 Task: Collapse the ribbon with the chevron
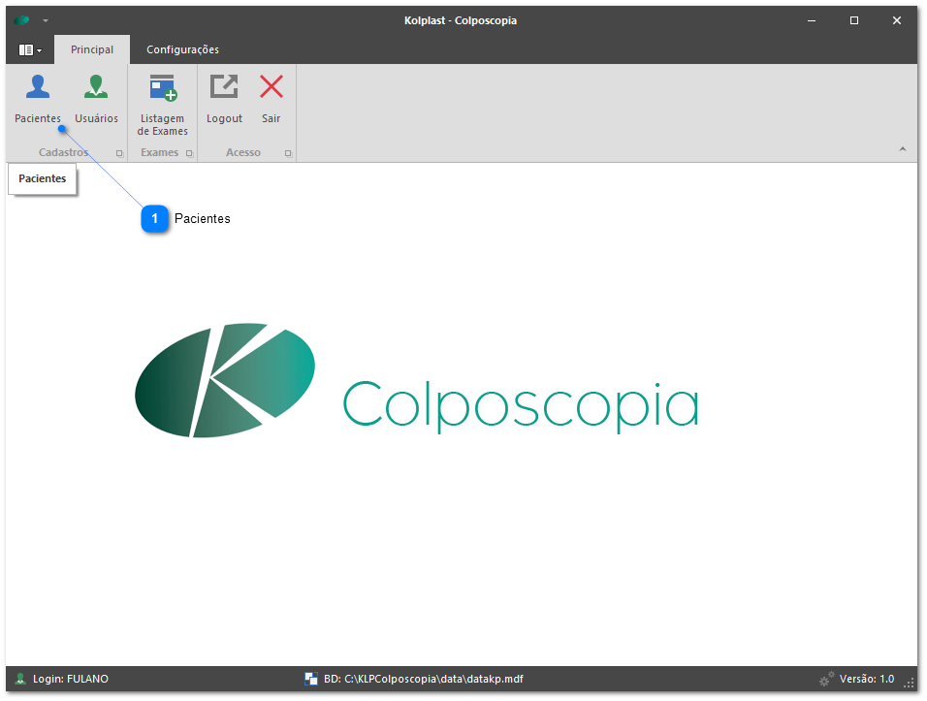[x=902, y=149]
